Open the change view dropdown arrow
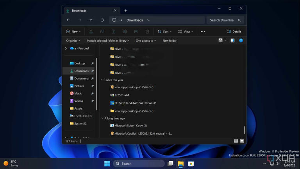Image resolution: width=300 pixels, height=169 pixels. tap(225, 40)
